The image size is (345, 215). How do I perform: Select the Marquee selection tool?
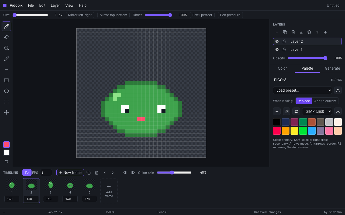pyautogui.click(x=6, y=102)
